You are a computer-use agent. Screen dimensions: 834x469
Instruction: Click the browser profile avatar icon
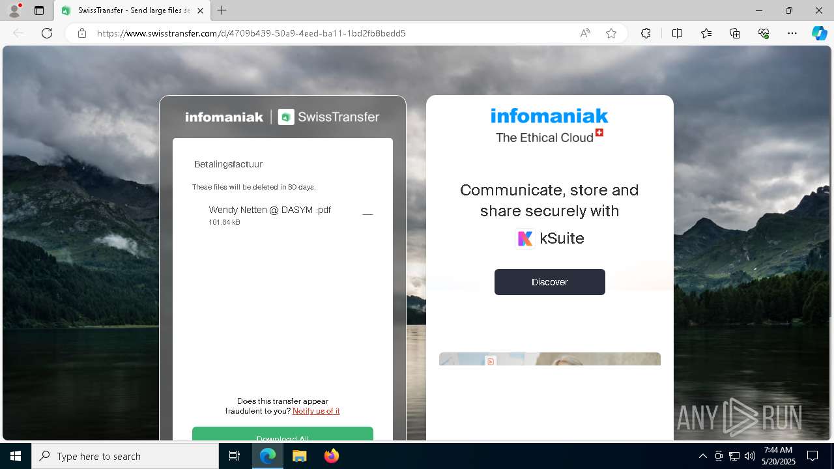click(x=14, y=10)
